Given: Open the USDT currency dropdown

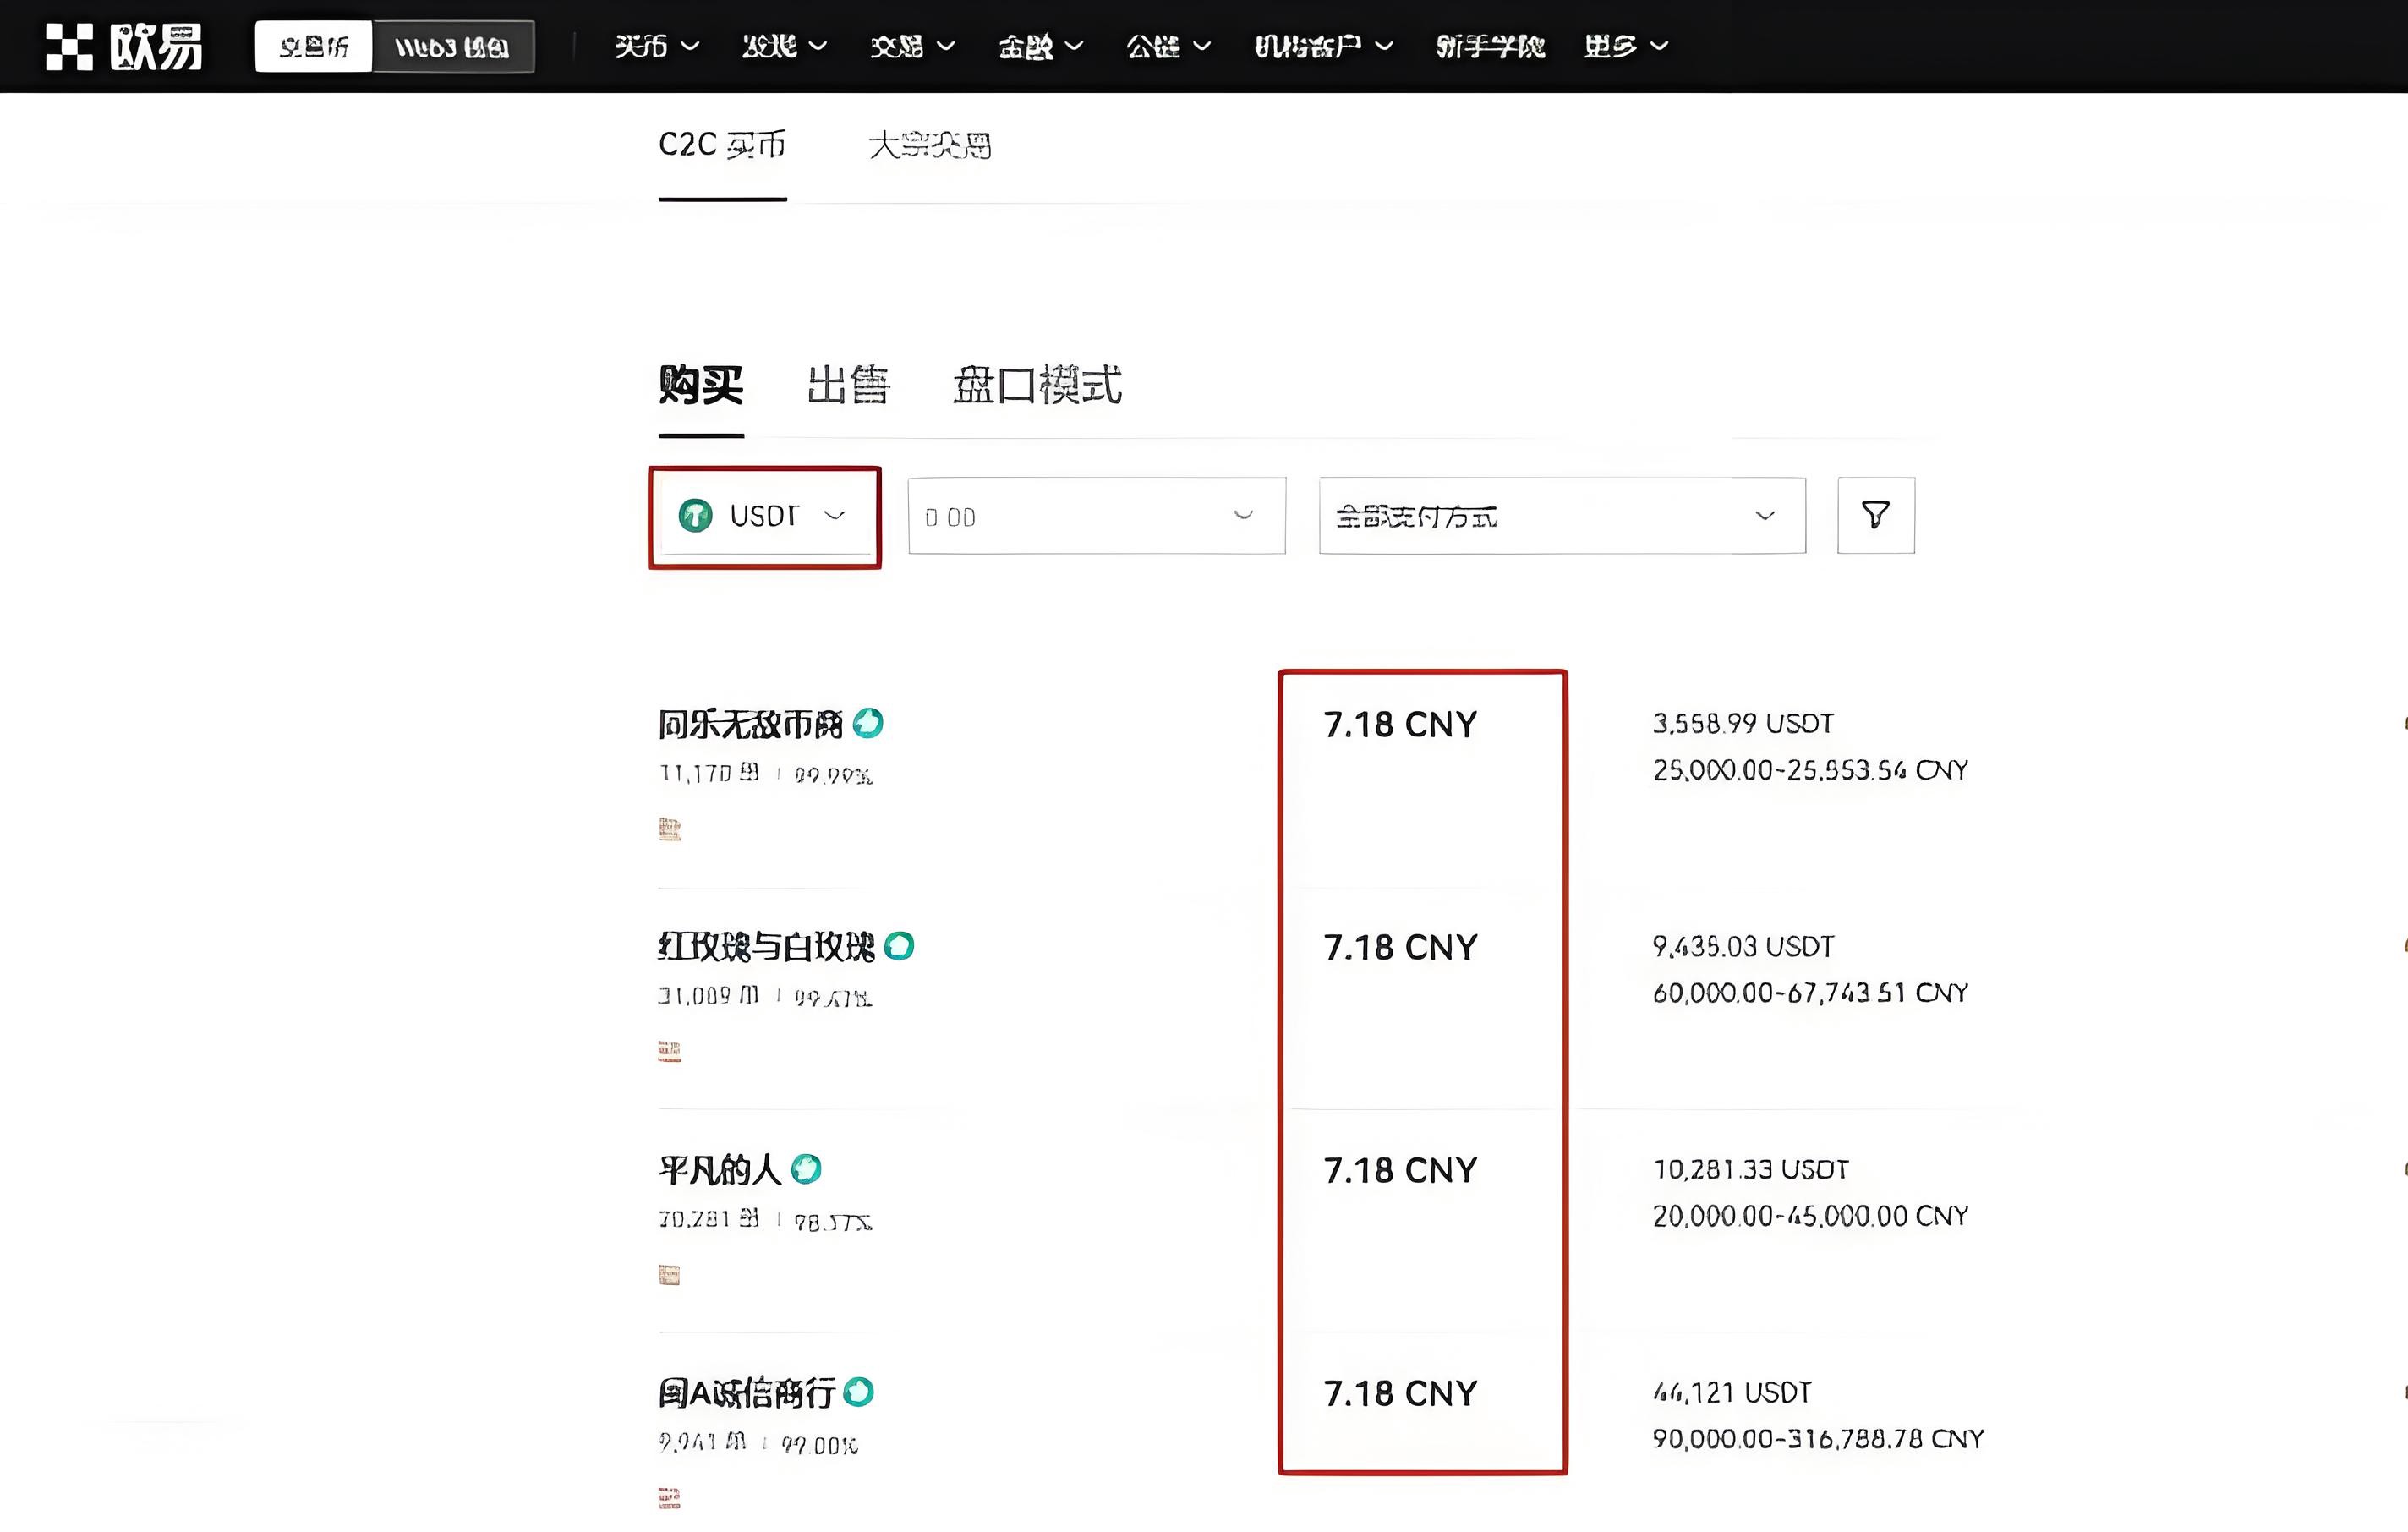Looking at the screenshot, I should click(765, 516).
